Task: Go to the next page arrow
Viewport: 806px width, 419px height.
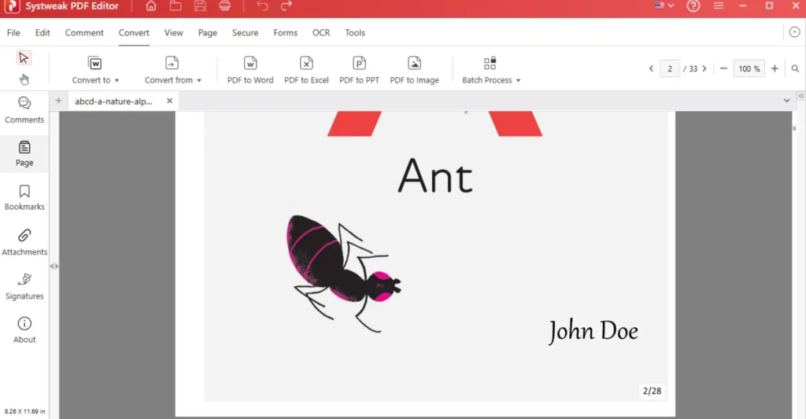Action: tap(704, 68)
